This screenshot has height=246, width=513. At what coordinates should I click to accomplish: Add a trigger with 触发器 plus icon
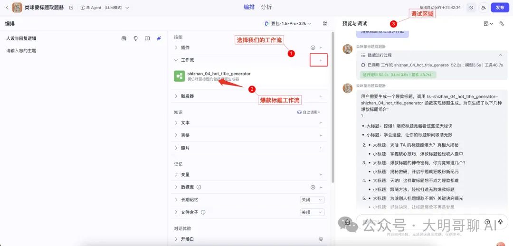pyautogui.click(x=321, y=96)
